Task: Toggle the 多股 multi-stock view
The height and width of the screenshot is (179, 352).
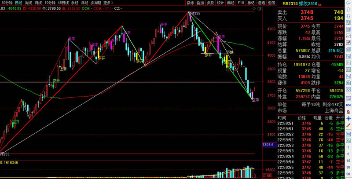Action: [210, 3]
